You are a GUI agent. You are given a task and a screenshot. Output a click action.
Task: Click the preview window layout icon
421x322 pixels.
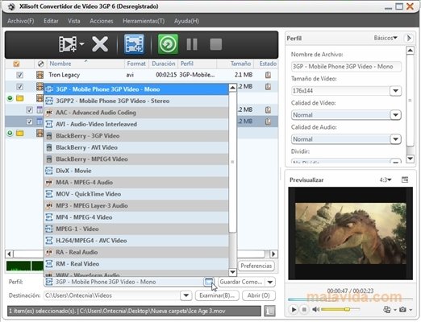(405, 180)
